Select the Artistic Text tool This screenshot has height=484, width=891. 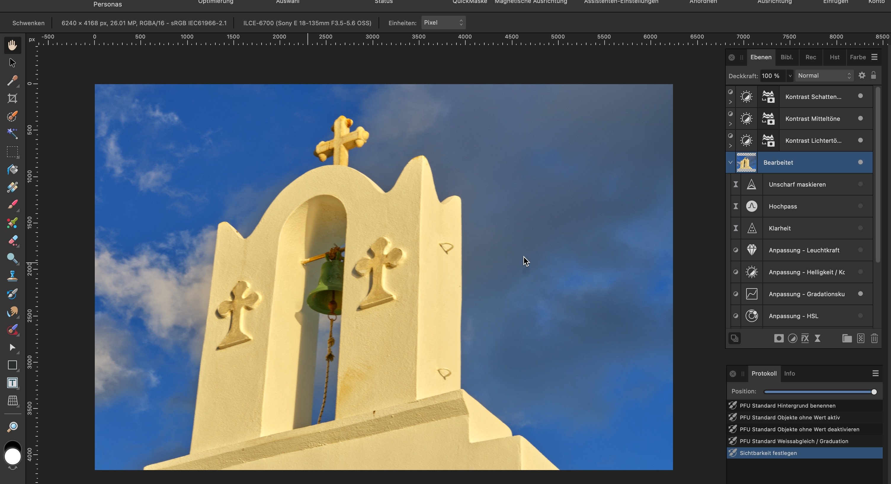tap(12, 383)
